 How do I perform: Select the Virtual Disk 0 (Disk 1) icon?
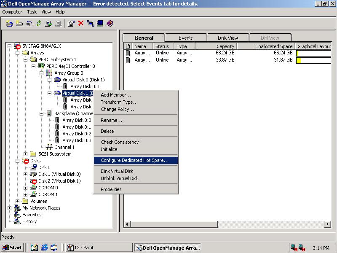(x=57, y=80)
